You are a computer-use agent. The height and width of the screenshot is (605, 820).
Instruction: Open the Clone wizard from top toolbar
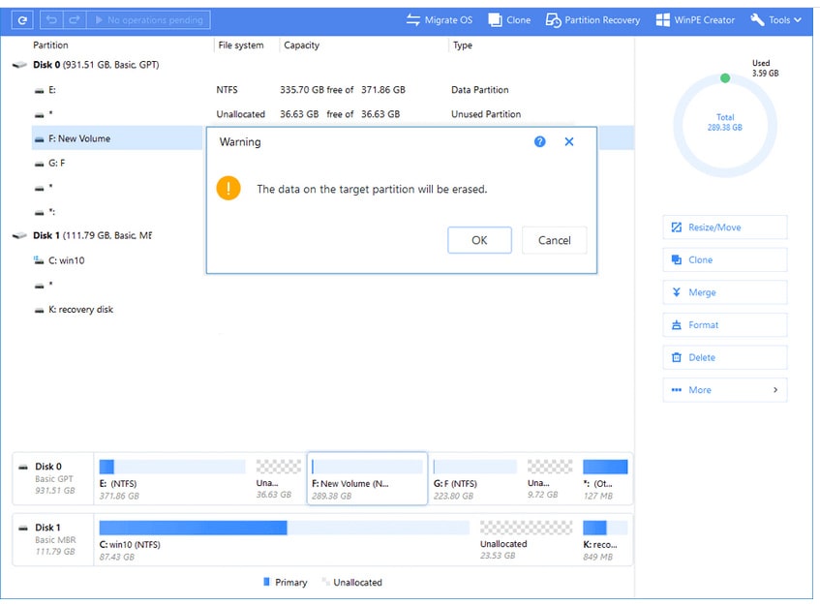(x=509, y=20)
